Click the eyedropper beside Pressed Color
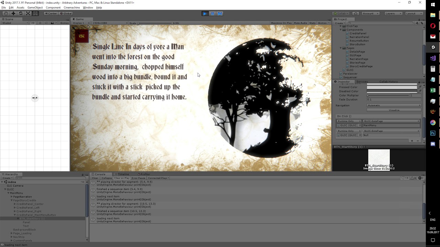This screenshot has width=440, height=247. (x=419, y=87)
